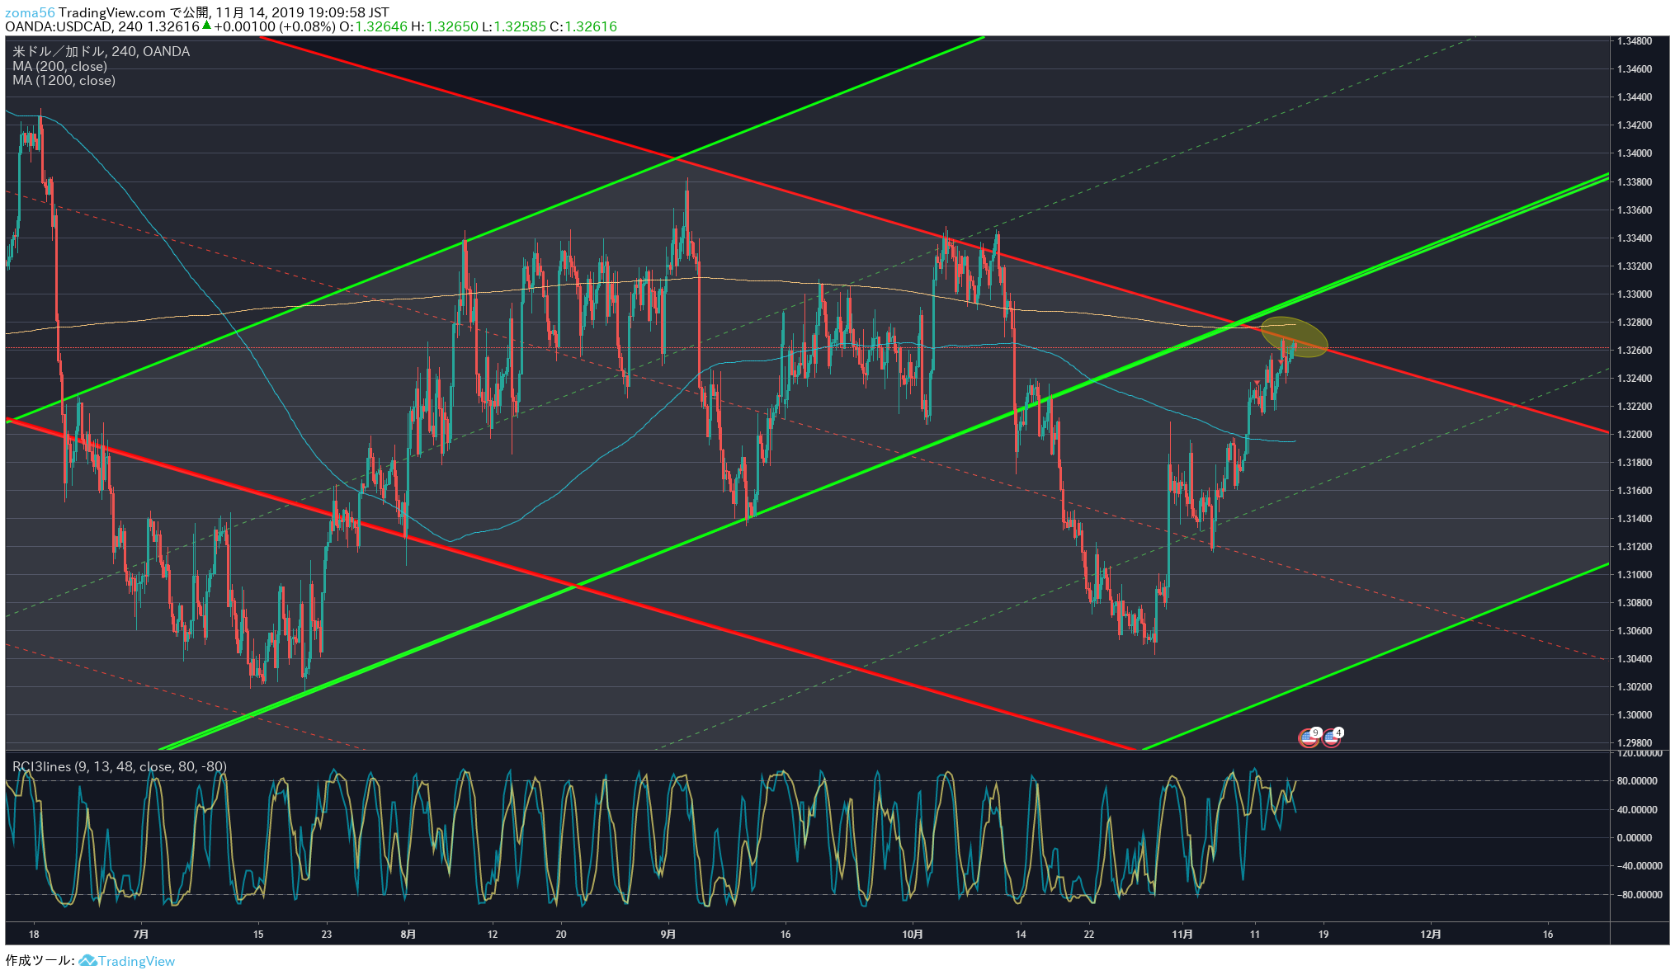
Task: Click the 9月 date axis label
Action: 668,935
